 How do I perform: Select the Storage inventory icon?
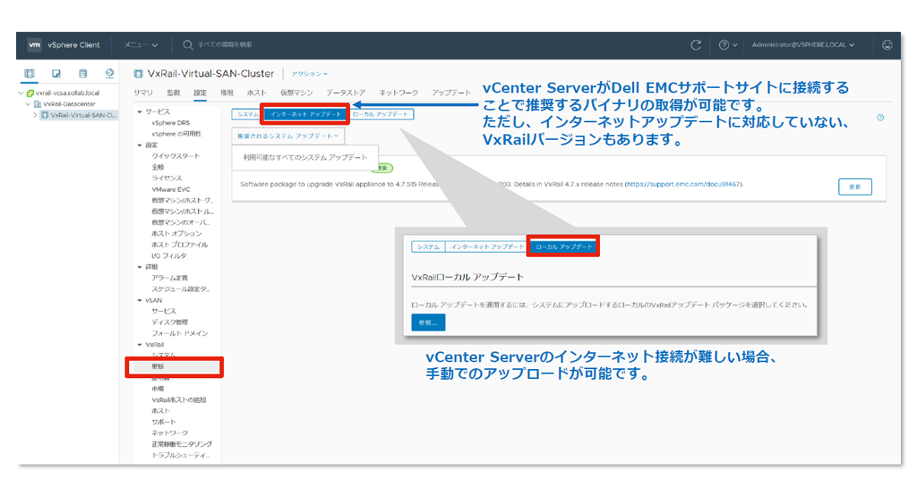[x=83, y=73]
